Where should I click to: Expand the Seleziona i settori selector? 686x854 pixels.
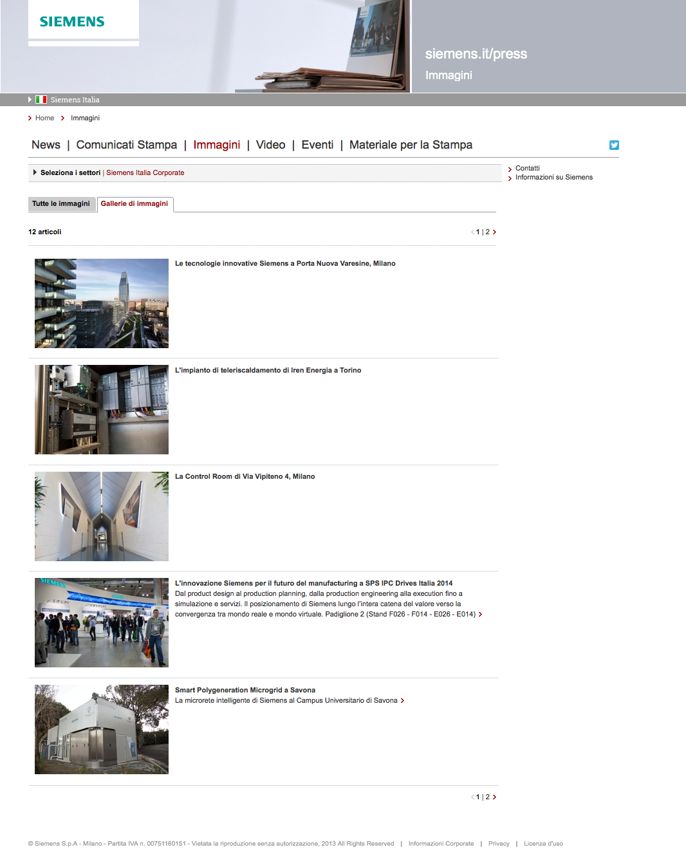click(x=35, y=172)
